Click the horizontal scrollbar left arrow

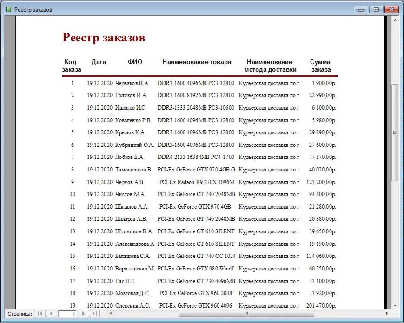(x=110, y=314)
